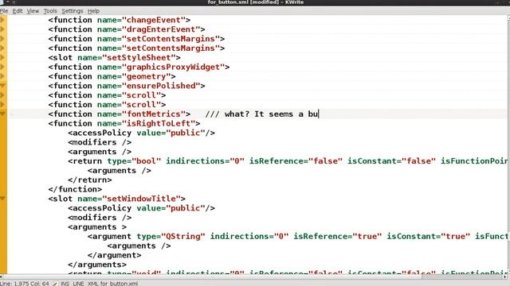
Task: Open the Tools menu
Action: tap(50, 11)
